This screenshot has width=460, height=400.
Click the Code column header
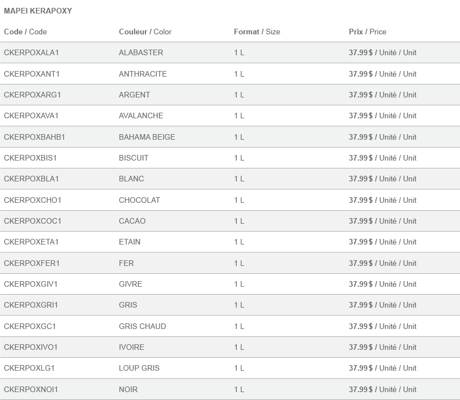point(25,32)
